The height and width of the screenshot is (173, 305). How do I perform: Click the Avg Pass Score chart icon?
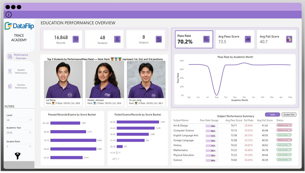(x=248, y=39)
